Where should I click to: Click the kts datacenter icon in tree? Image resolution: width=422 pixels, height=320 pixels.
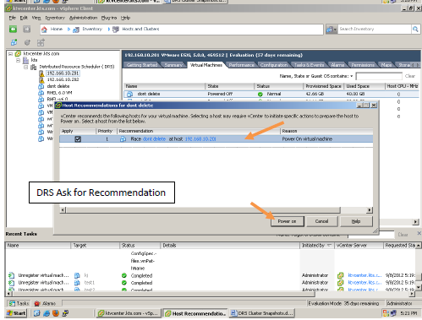pyautogui.click(x=25, y=60)
